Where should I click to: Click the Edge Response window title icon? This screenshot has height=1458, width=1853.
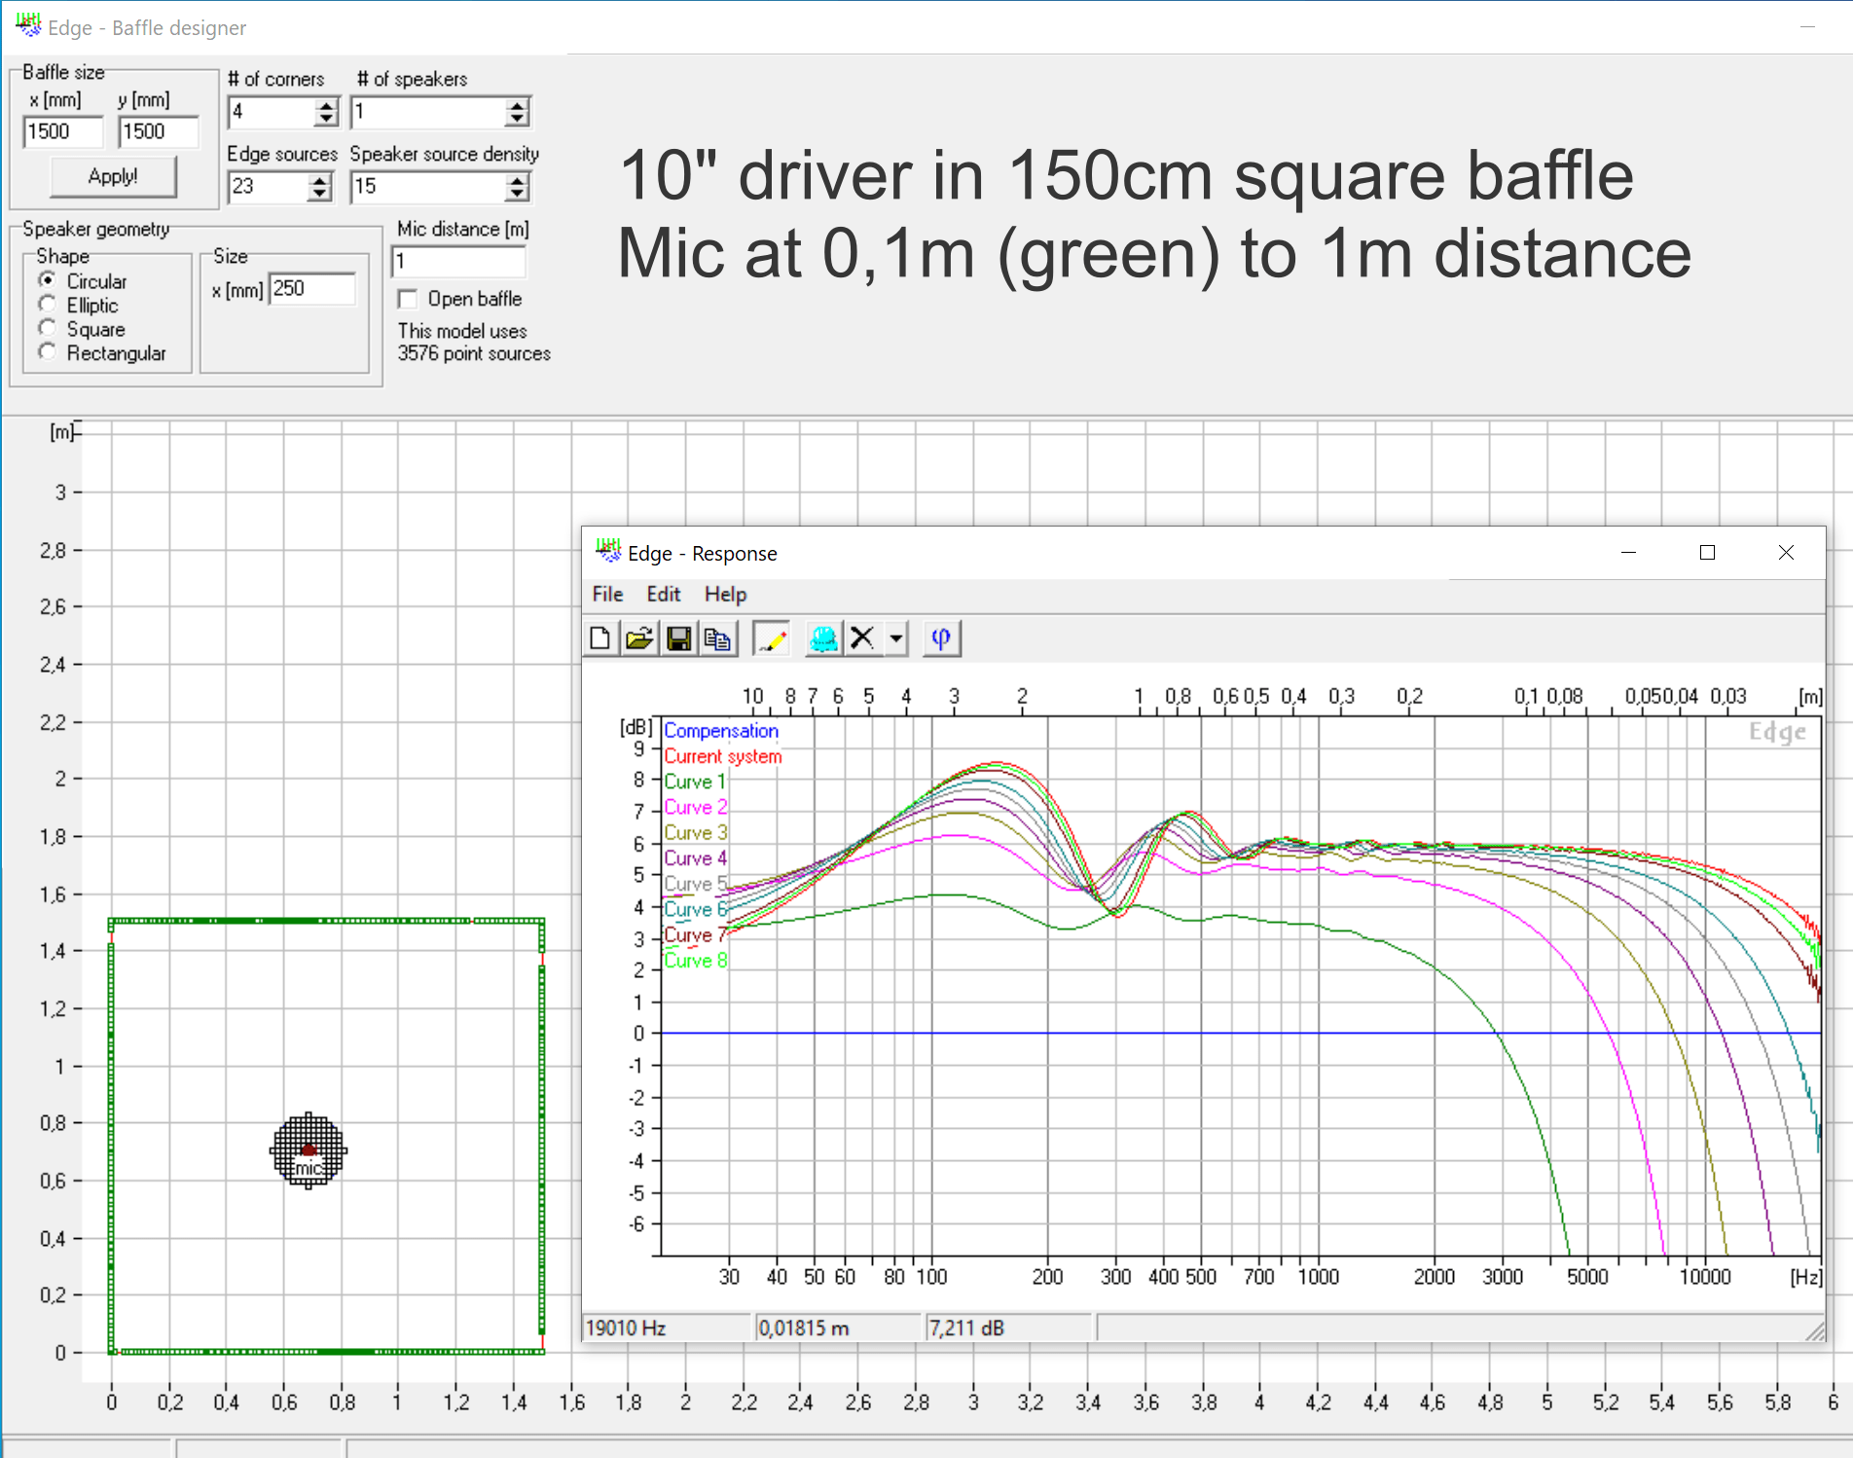click(x=608, y=551)
